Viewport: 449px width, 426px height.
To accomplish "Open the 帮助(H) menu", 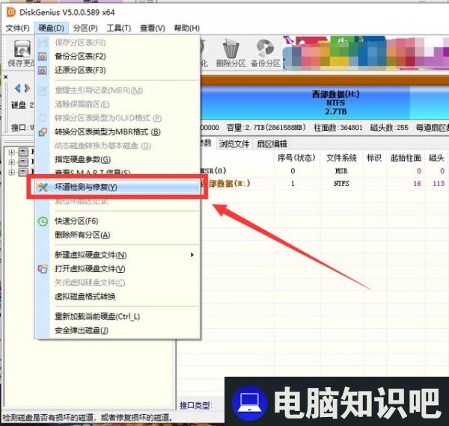I will pos(186,28).
